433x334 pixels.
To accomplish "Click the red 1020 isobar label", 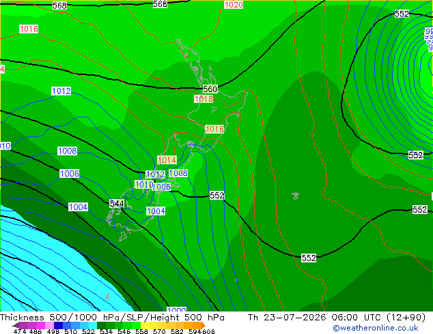I will click(x=234, y=5).
